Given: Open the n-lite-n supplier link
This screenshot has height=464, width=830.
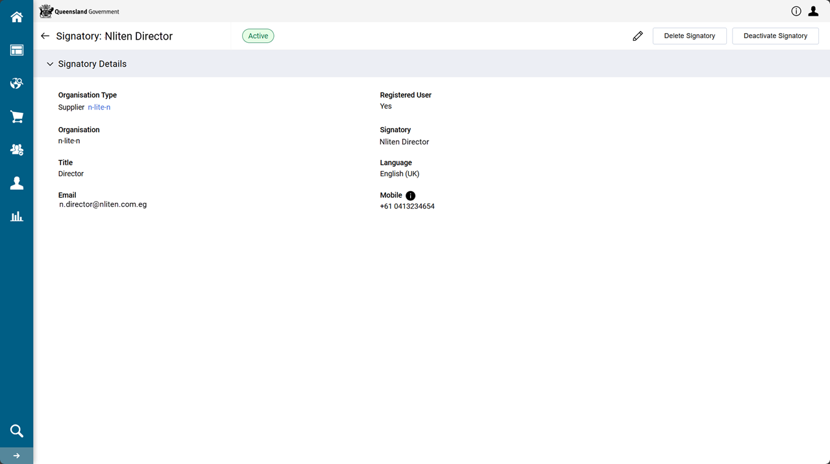Looking at the screenshot, I should (x=99, y=108).
